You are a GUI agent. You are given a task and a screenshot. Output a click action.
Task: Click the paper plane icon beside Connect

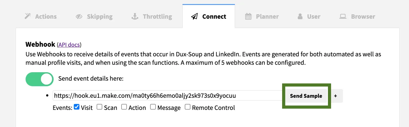coord(195,16)
